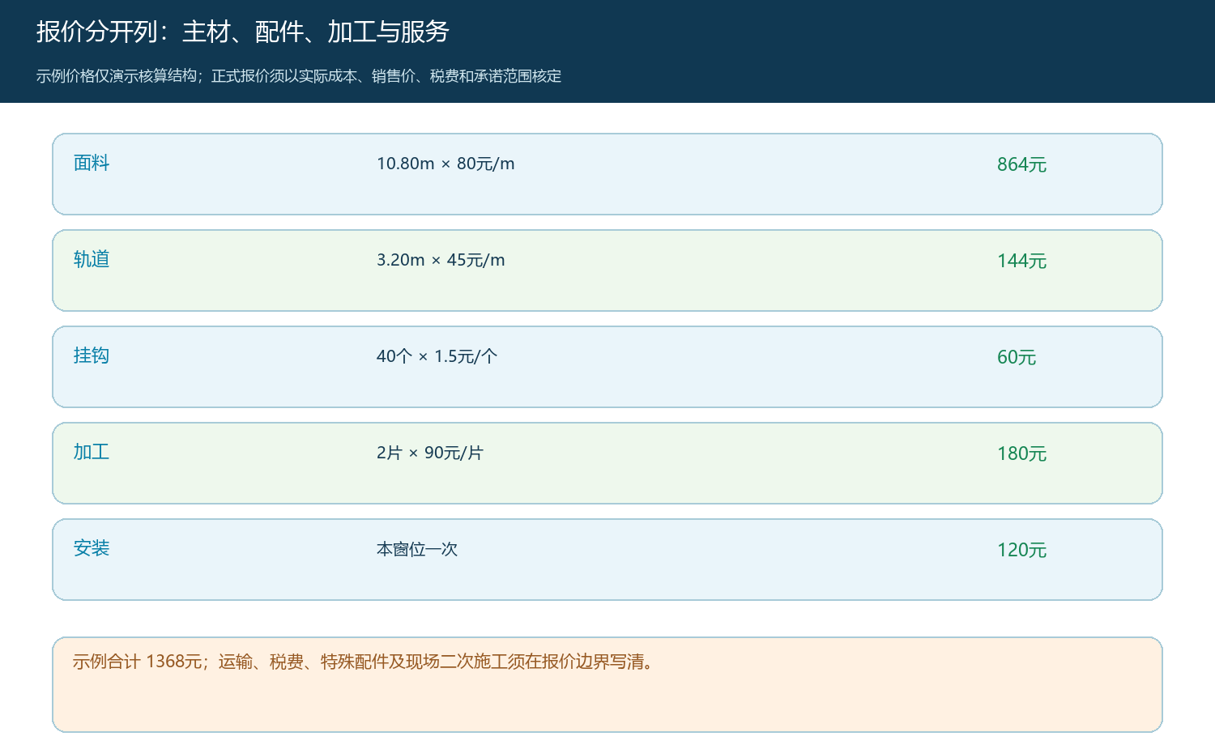Click the 120元 amount

(x=1021, y=550)
